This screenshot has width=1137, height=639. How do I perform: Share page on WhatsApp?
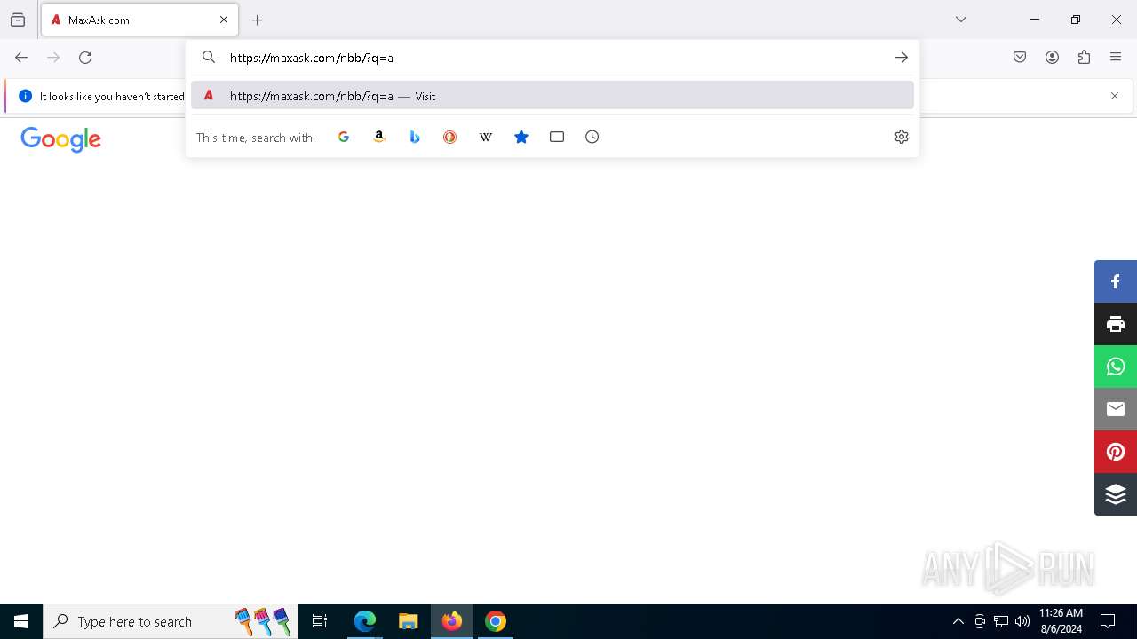click(1116, 367)
